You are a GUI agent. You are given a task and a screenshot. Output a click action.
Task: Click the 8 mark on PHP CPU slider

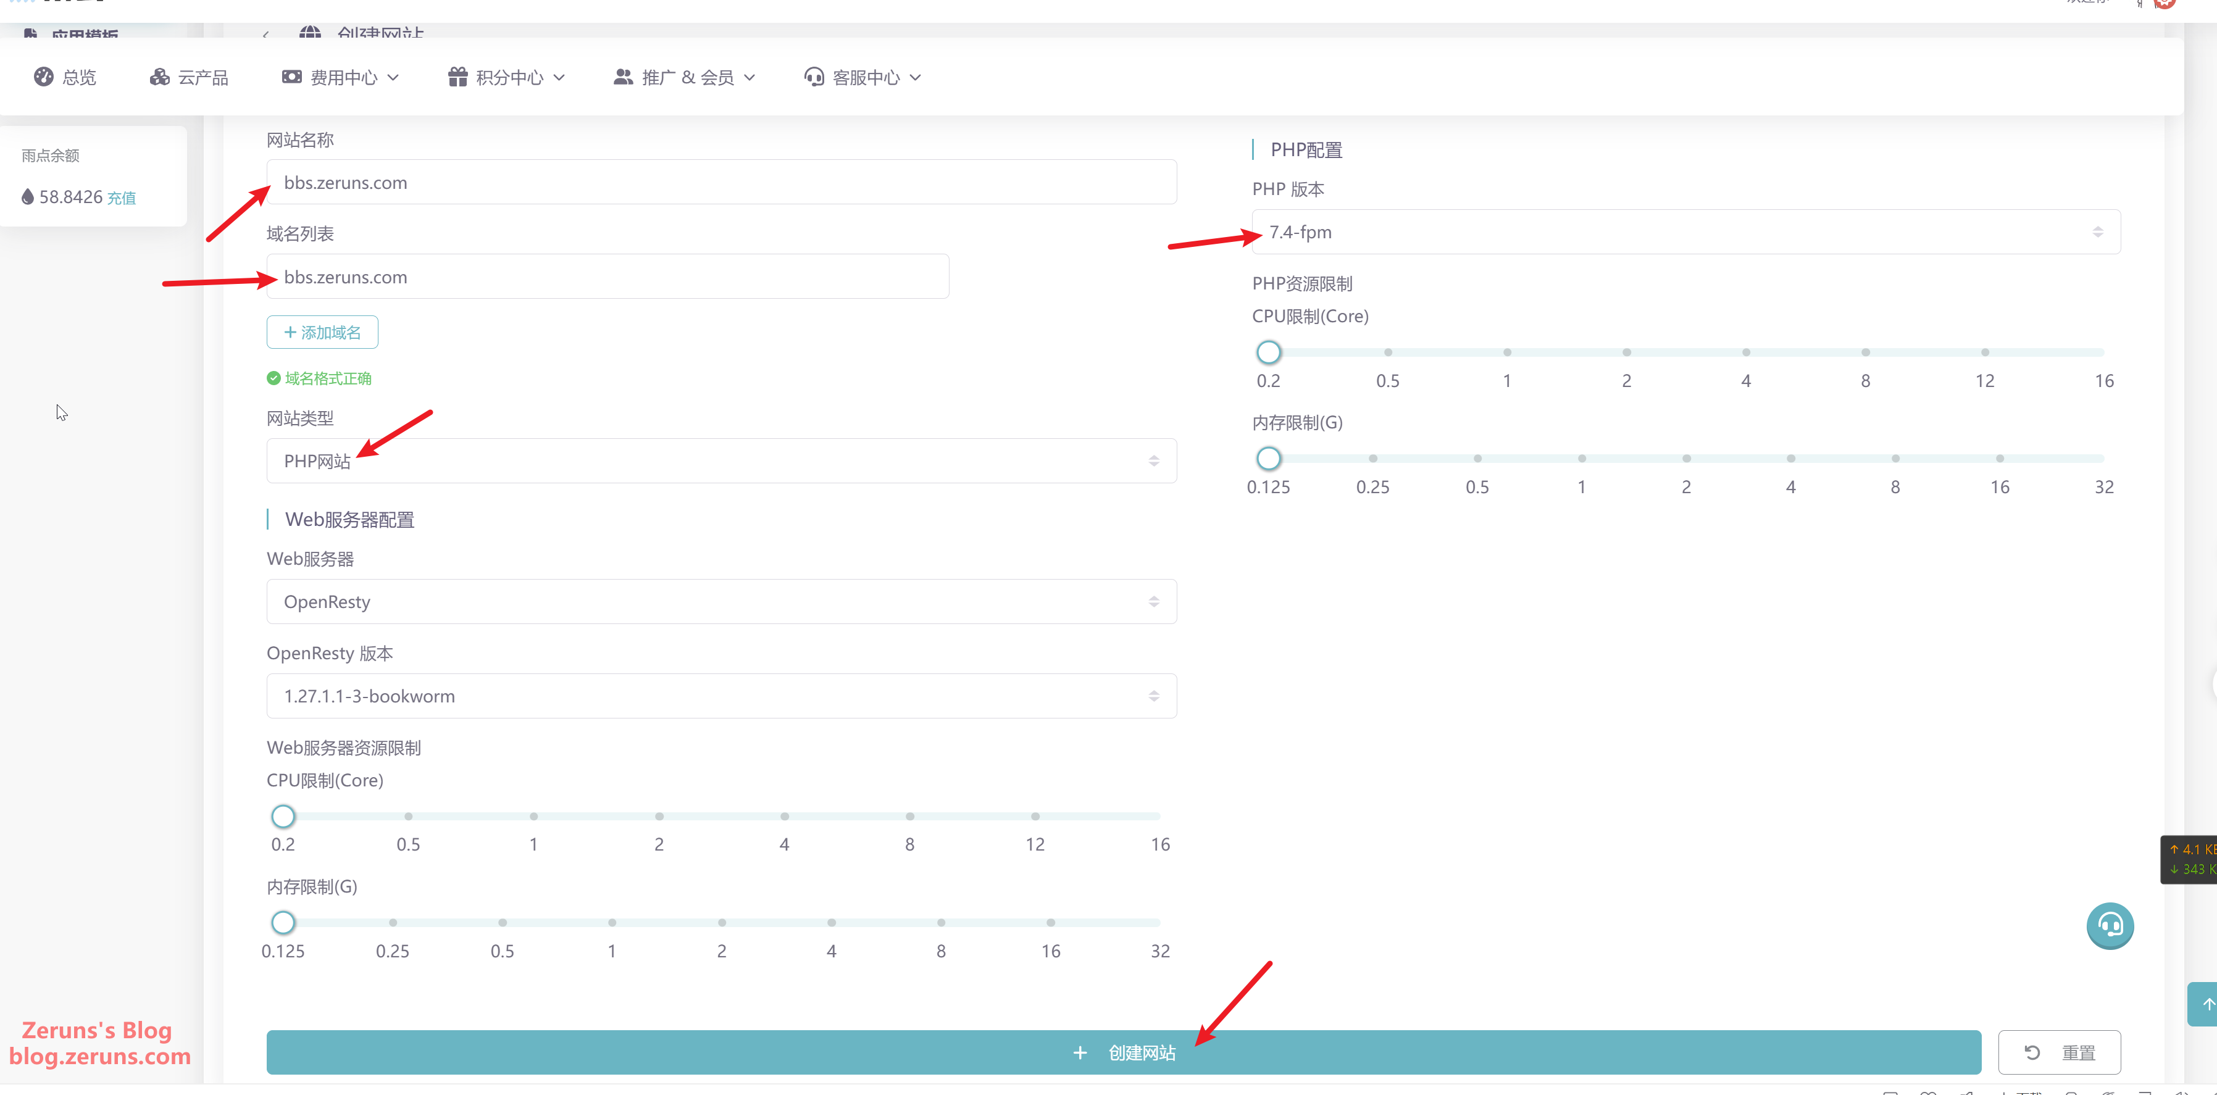(1866, 352)
